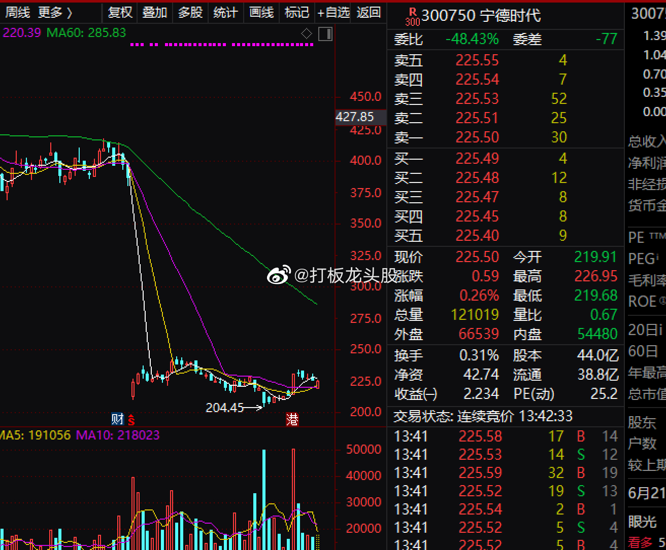Open the 周线 period selector
666x550 pixels.
[18, 12]
